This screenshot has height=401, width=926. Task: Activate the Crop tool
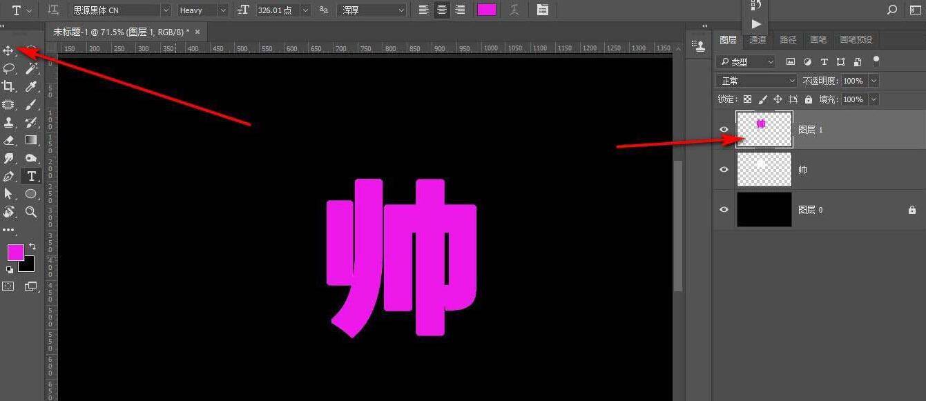[x=9, y=86]
